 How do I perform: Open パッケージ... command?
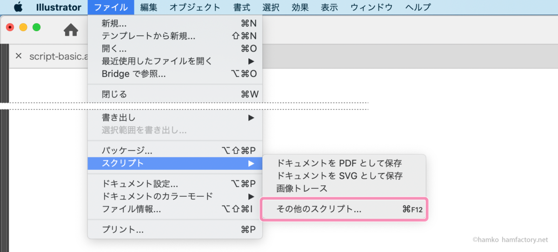(175, 151)
